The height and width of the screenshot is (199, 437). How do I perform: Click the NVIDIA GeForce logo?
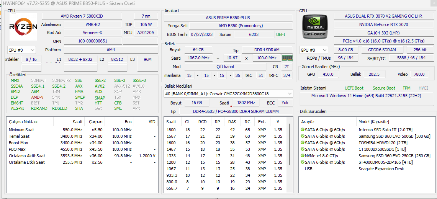click(x=315, y=27)
